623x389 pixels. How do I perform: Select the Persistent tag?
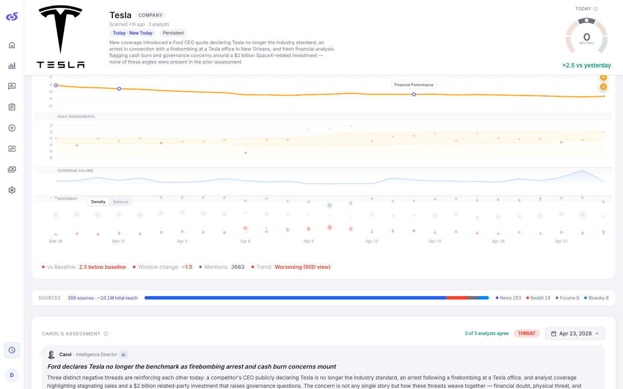tap(173, 33)
